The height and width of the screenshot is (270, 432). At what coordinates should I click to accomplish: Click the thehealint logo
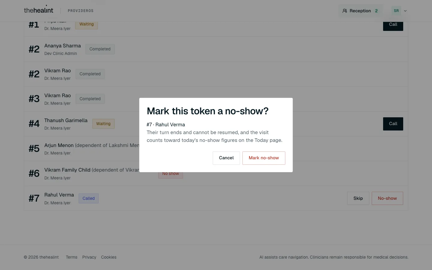click(38, 10)
